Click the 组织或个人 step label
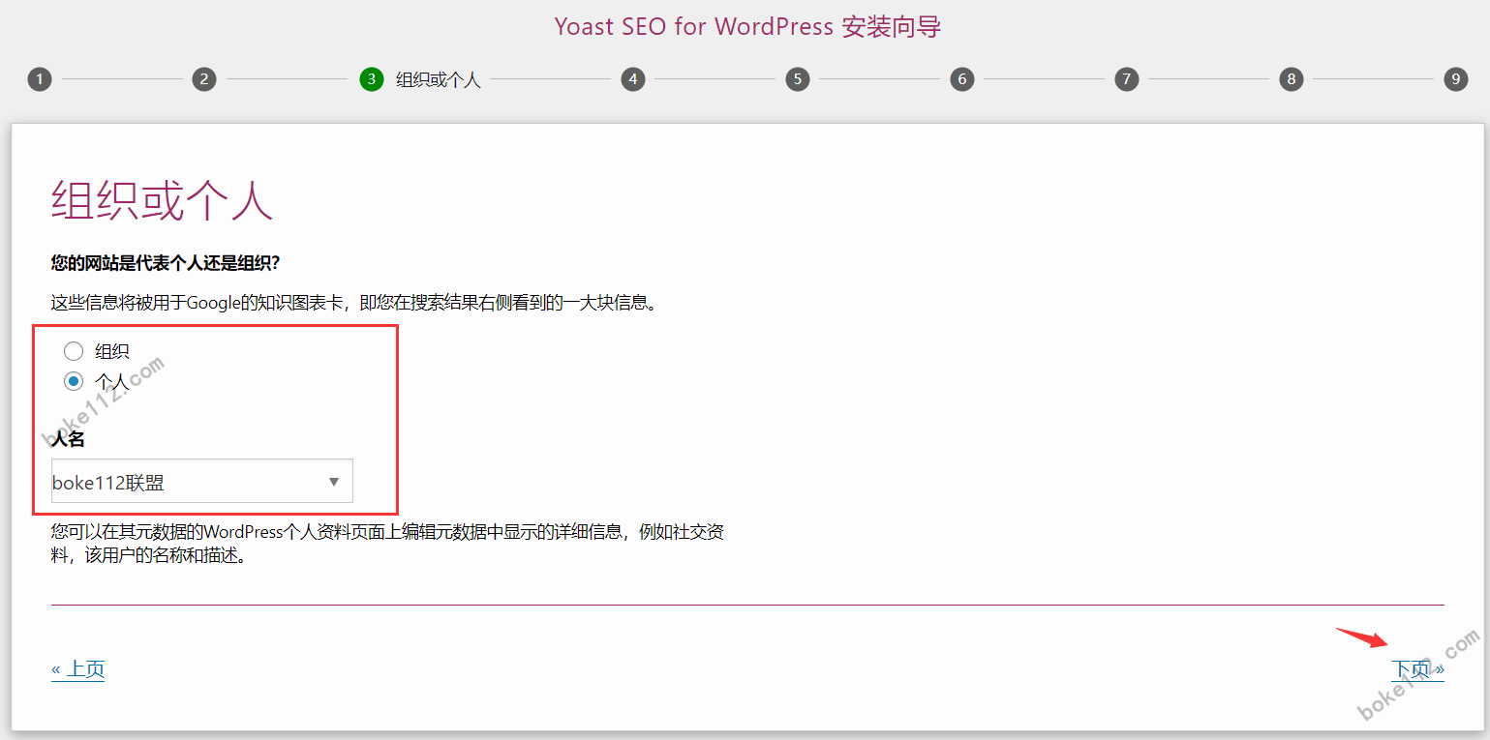Image resolution: width=1490 pixels, height=740 pixels. pyautogui.click(x=438, y=79)
